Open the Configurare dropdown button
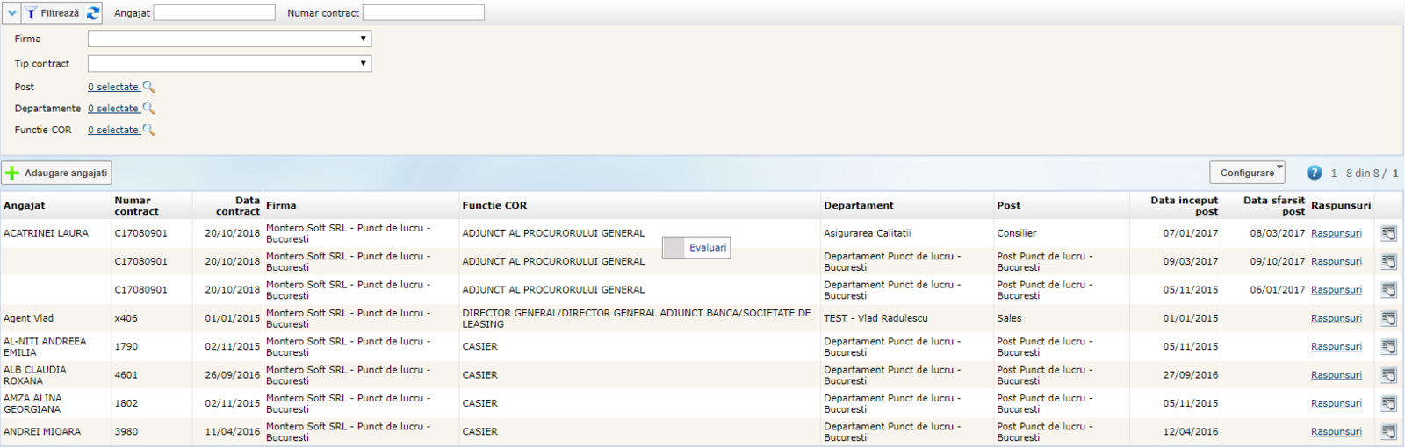 [x=1247, y=173]
